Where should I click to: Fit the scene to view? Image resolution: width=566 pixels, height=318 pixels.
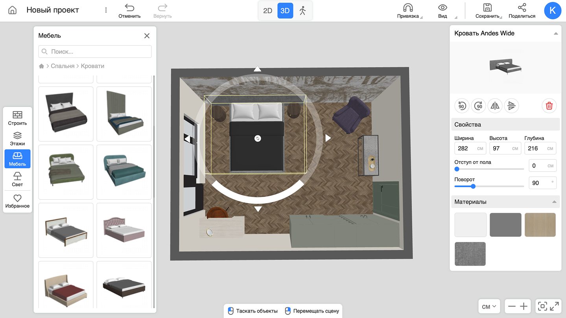coord(542,307)
